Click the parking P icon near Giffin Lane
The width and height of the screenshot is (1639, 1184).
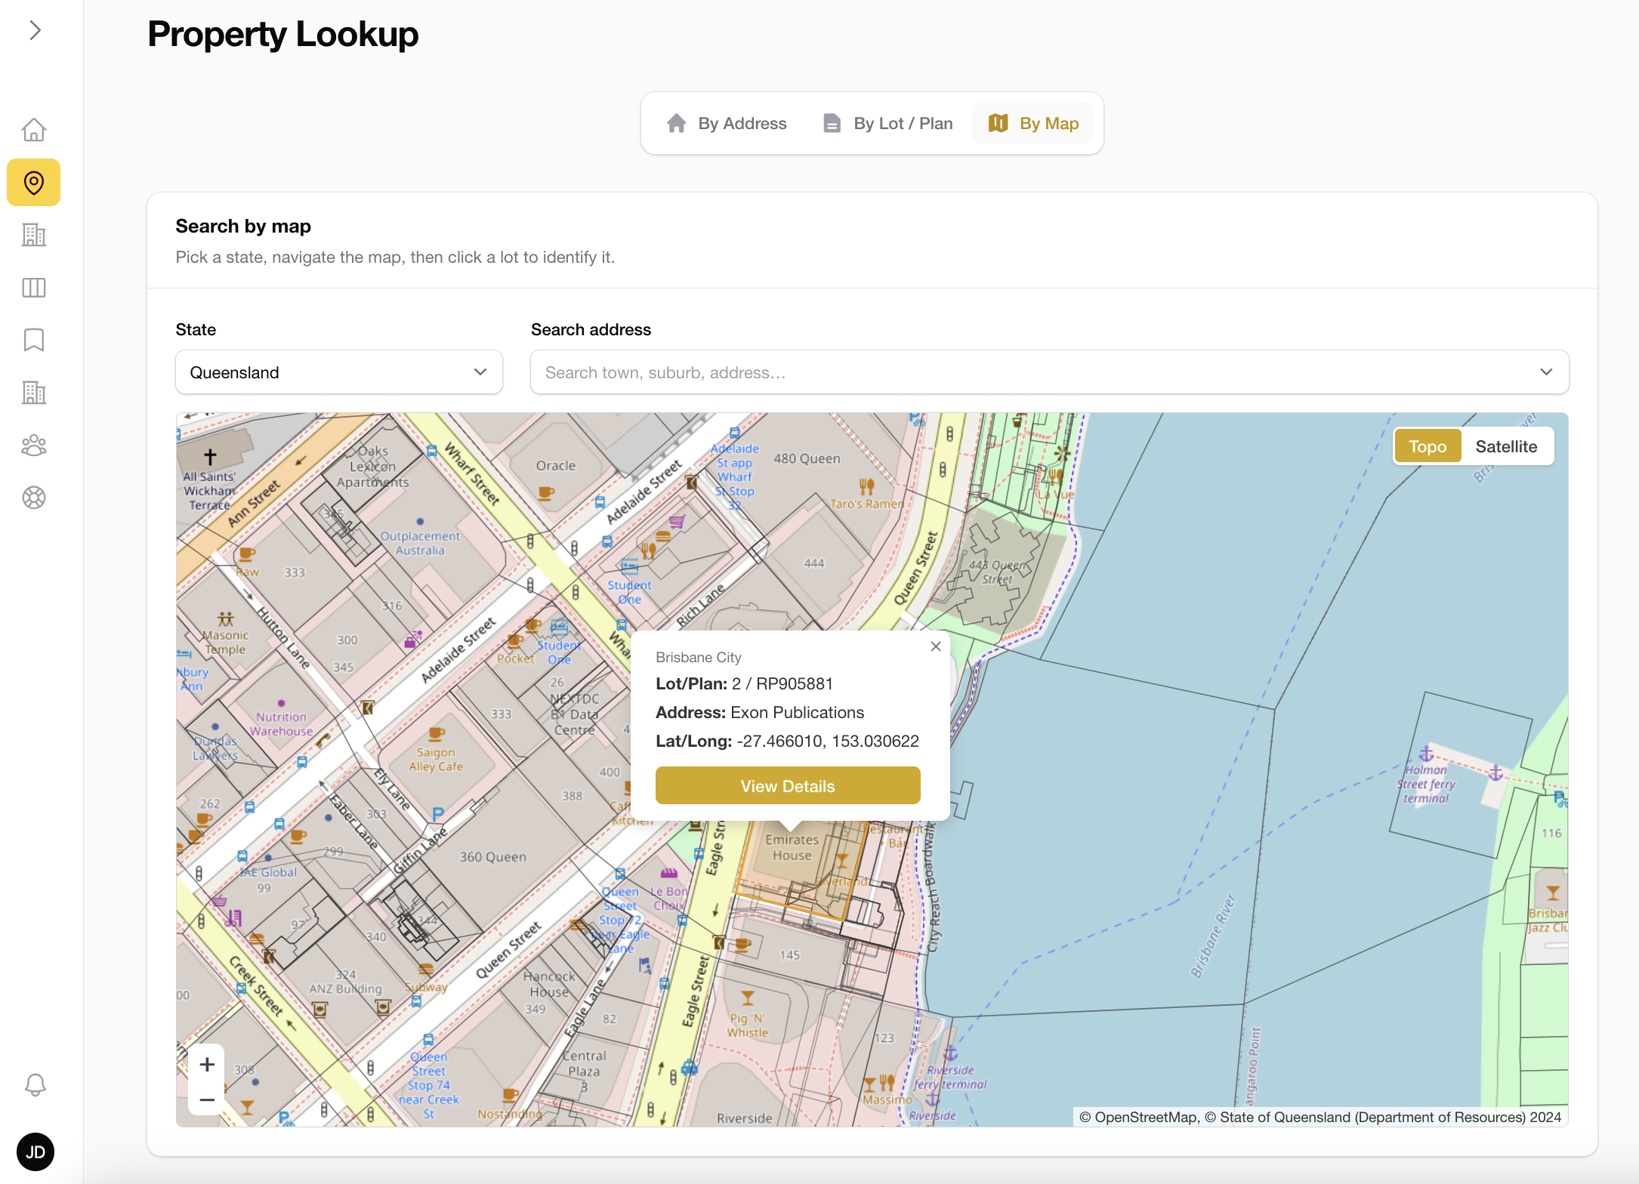coord(437,814)
